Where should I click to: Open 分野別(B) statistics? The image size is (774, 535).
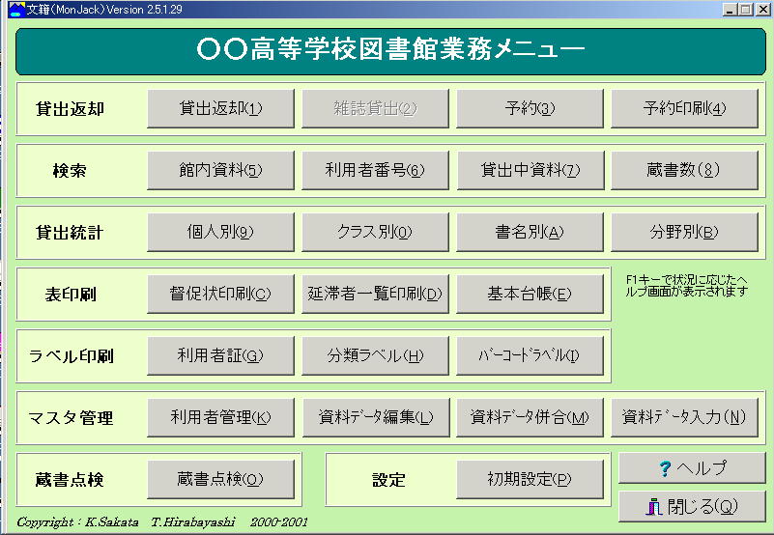684,232
